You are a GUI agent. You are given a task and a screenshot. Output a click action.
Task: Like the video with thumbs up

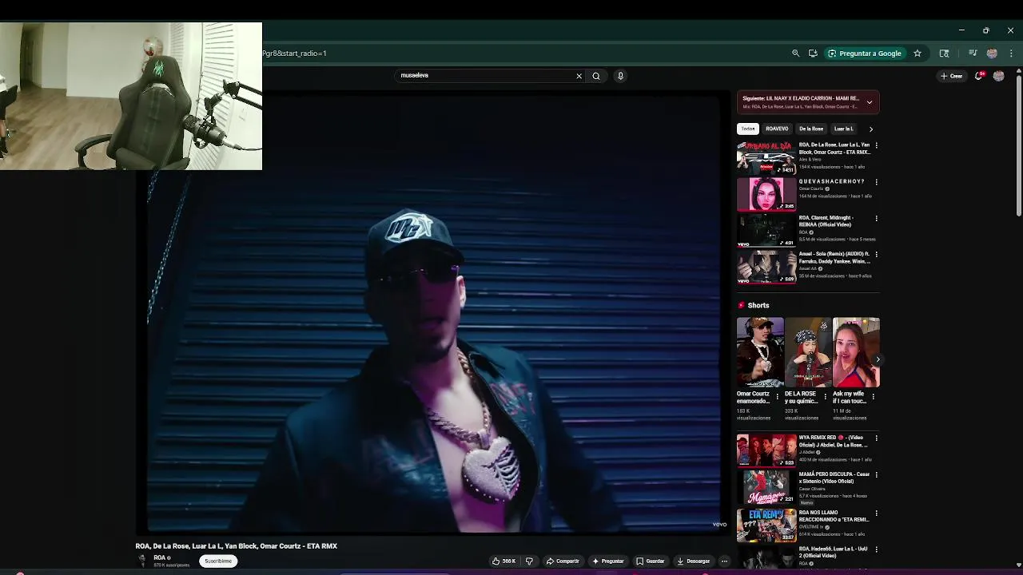pyautogui.click(x=504, y=561)
